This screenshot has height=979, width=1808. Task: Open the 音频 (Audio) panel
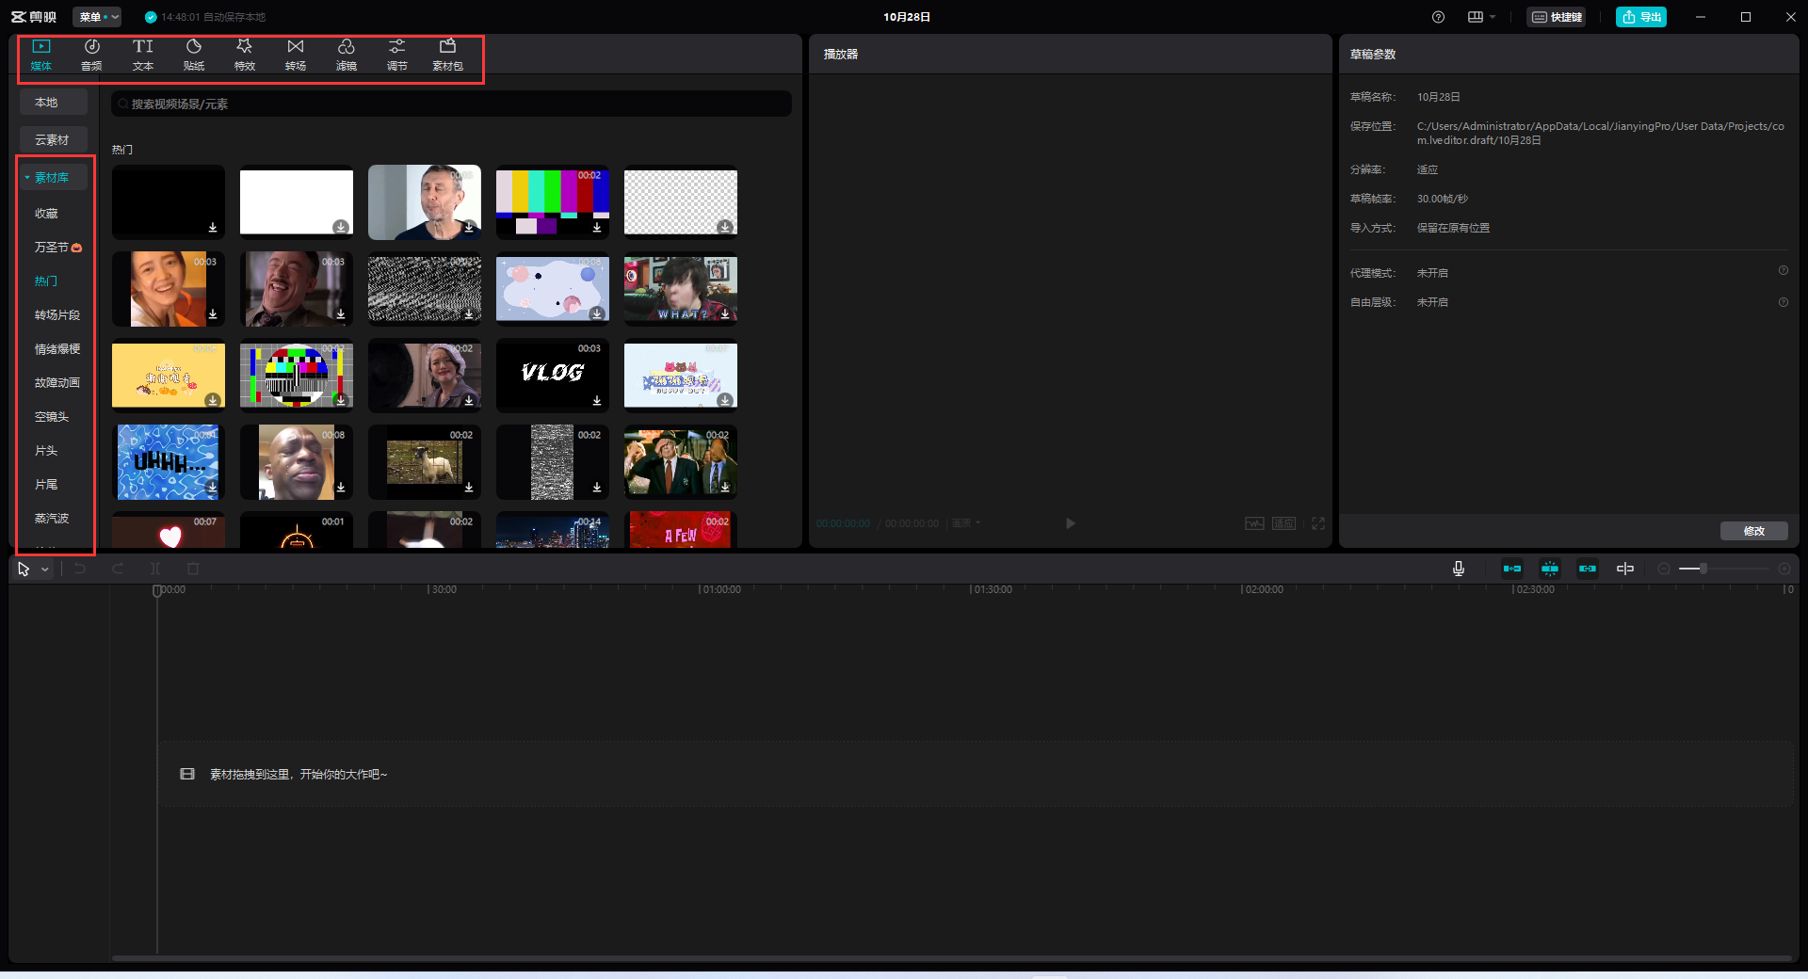pyautogui.click(x=91, y=55)
